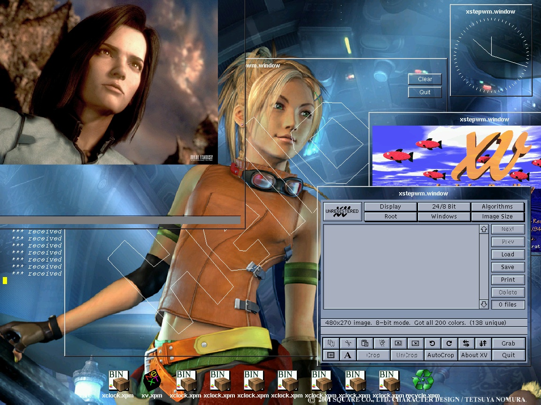Image resolution: width=541 pixels, height=405 pixels.
Task: Click the rotate clockwise icon in XV controls
Action: coord(449,343)
